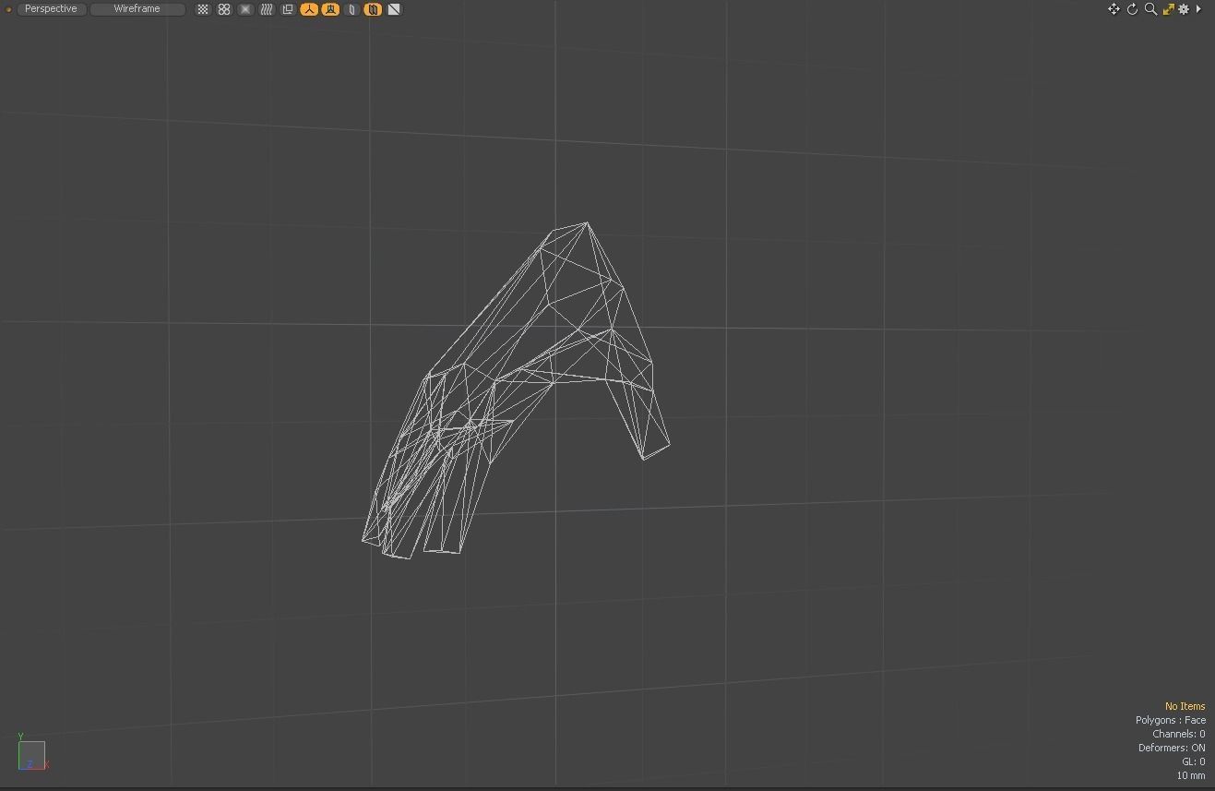The image size is (1215, 791).
Task: Toggle the first orange highlighted viewport button
Action: 309,9
